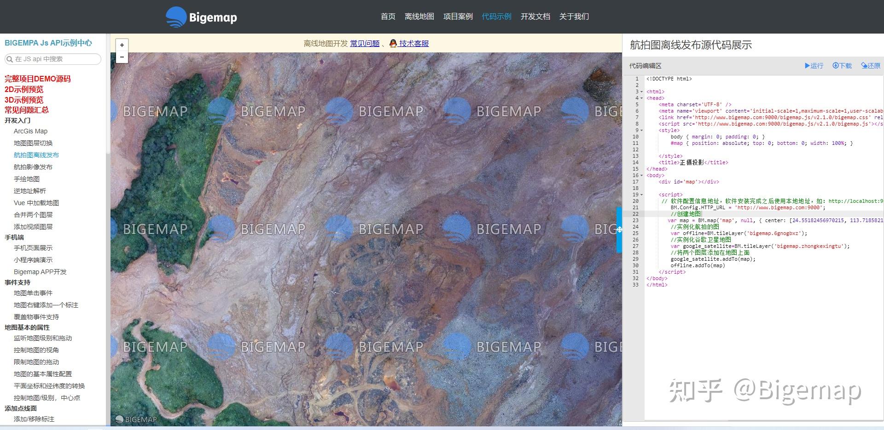Place cursor on code line 22 comment
The width and height of the screenshot is (884, 430).
pyautogui.click(x=686, y=214)
